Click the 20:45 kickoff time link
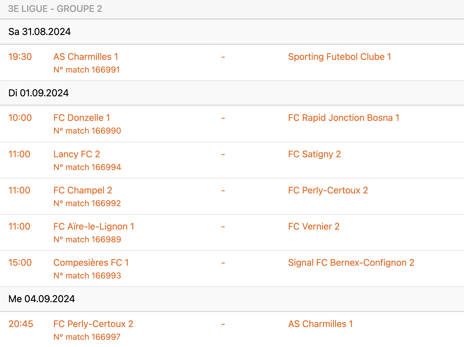 click(21, 324)
